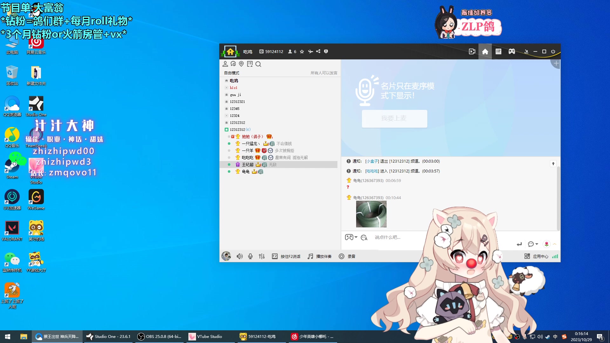Click 按住F2说话 talk mode

click(286, 256)
